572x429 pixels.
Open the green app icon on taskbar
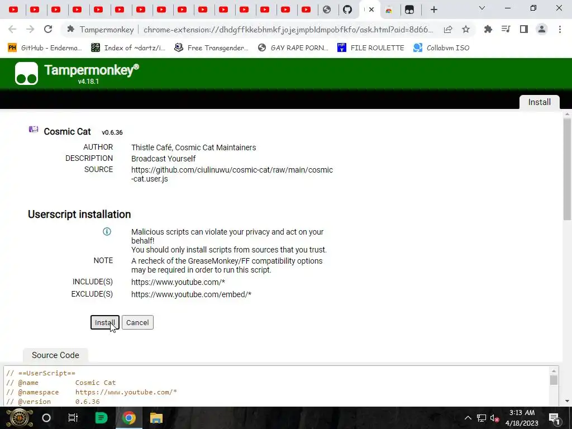coord(101,418)
